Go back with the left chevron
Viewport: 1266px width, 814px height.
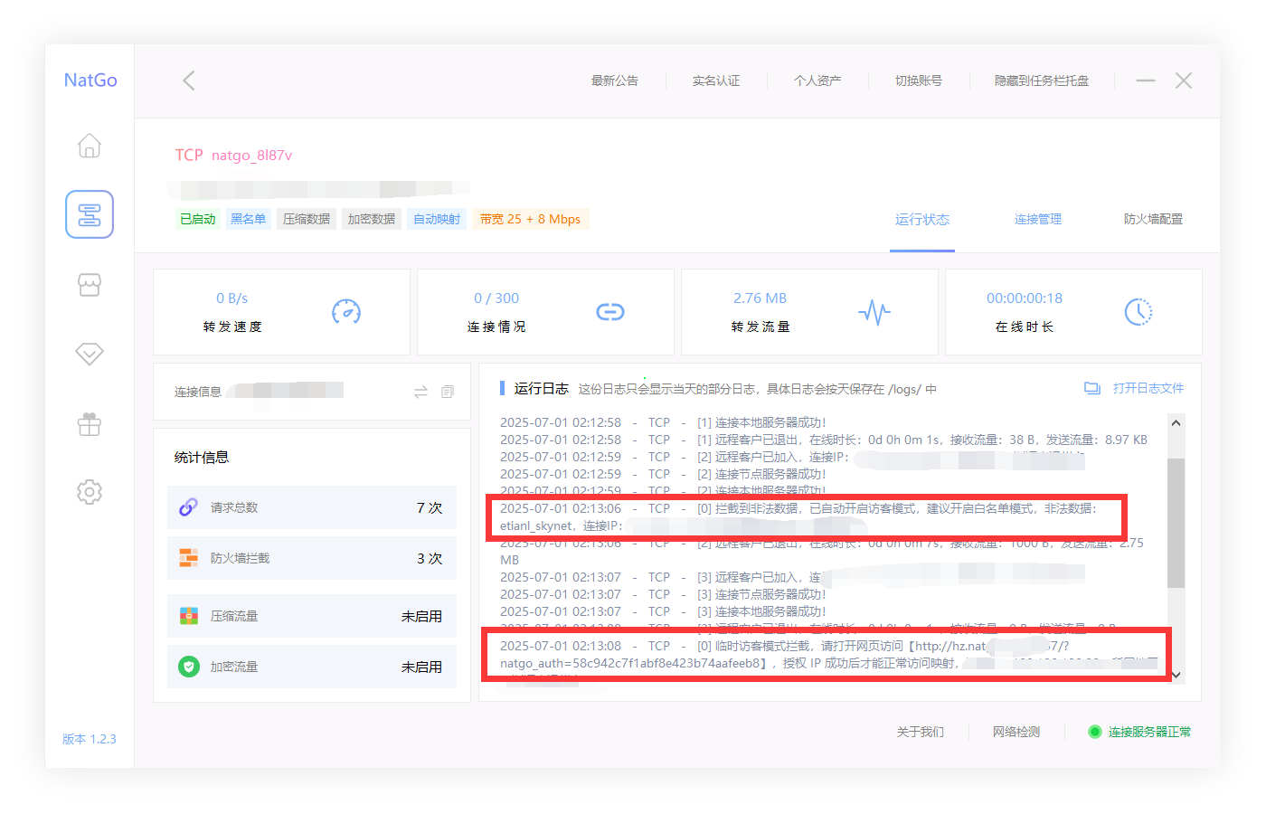coord(189,80)
